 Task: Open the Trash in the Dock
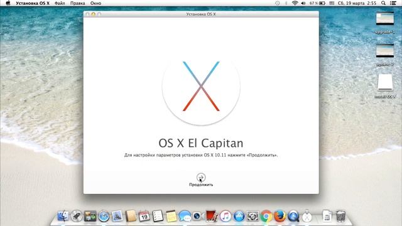tap(340, 216)
